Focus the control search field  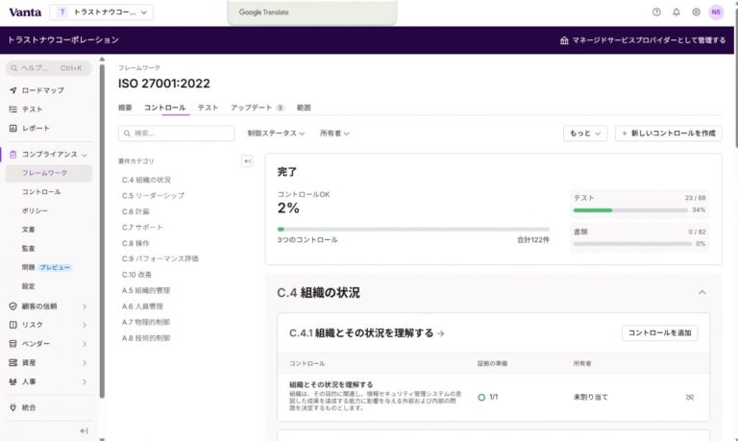point(176,134)
